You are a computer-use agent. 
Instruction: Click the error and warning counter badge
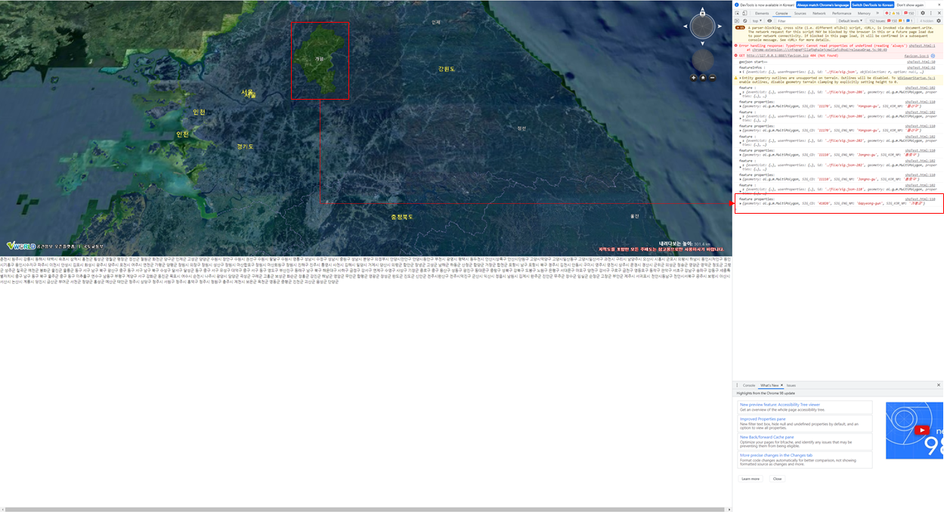pos(893,13)
